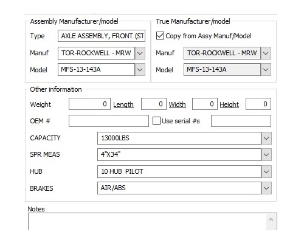This screenshot has height=243, width=304.
Task: Click inside the Notes text area
Action: [147, 221]
